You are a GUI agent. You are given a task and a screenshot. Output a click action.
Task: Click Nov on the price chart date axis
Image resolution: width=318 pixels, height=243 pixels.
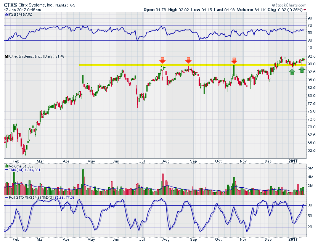pyautogui.click(x=243, y=161)
